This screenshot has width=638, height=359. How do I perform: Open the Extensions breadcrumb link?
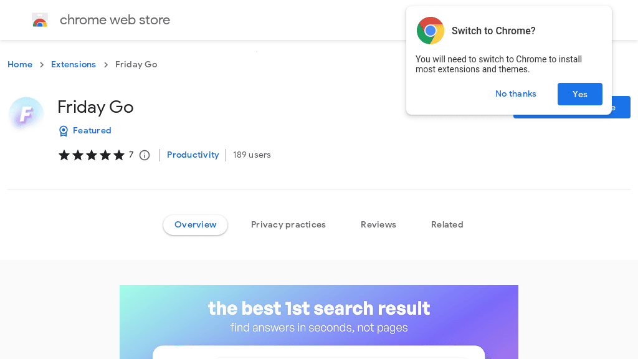click(x=74, y=64)
